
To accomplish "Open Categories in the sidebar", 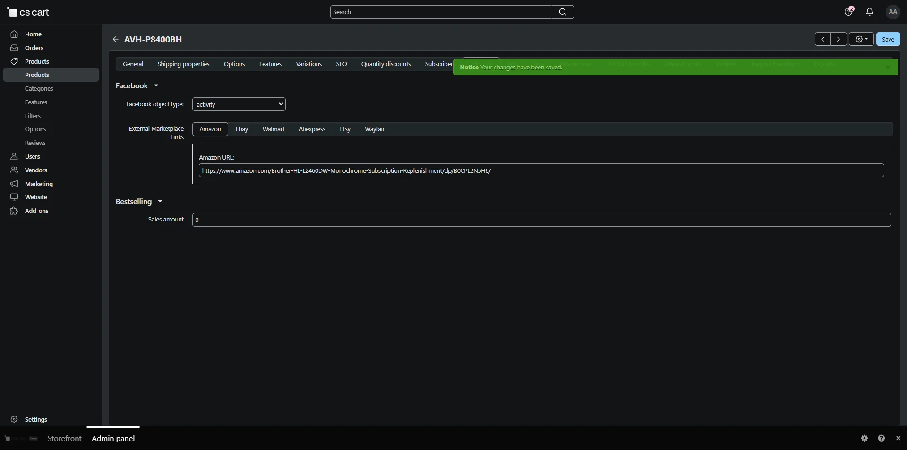I will [39, 89].
